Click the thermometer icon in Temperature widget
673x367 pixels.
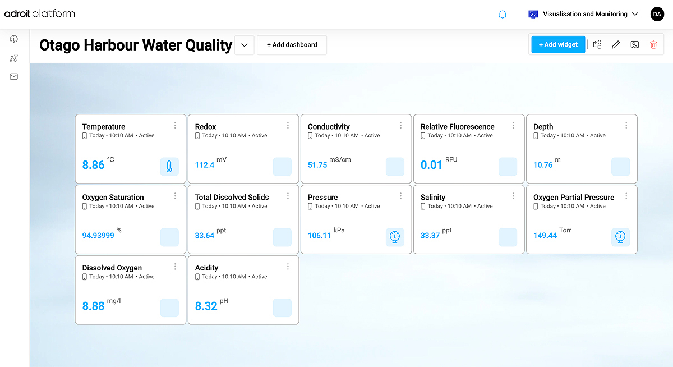pos(169,167)
